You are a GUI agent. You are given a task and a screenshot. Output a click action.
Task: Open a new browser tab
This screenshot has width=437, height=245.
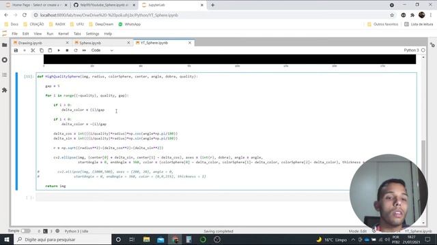212,5
